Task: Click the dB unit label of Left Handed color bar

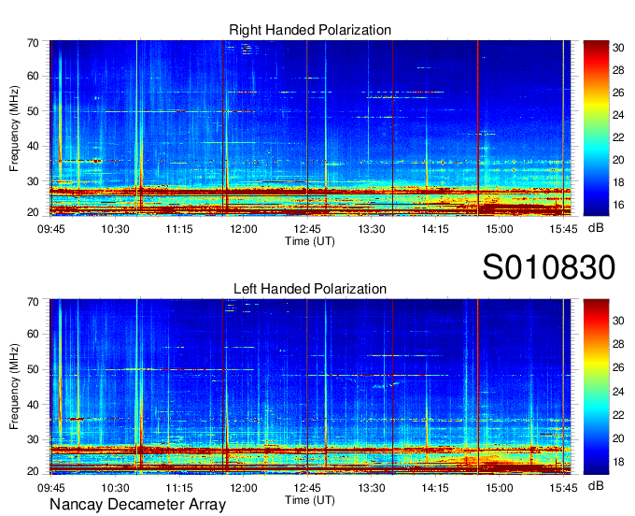Action: click(596, 485)
